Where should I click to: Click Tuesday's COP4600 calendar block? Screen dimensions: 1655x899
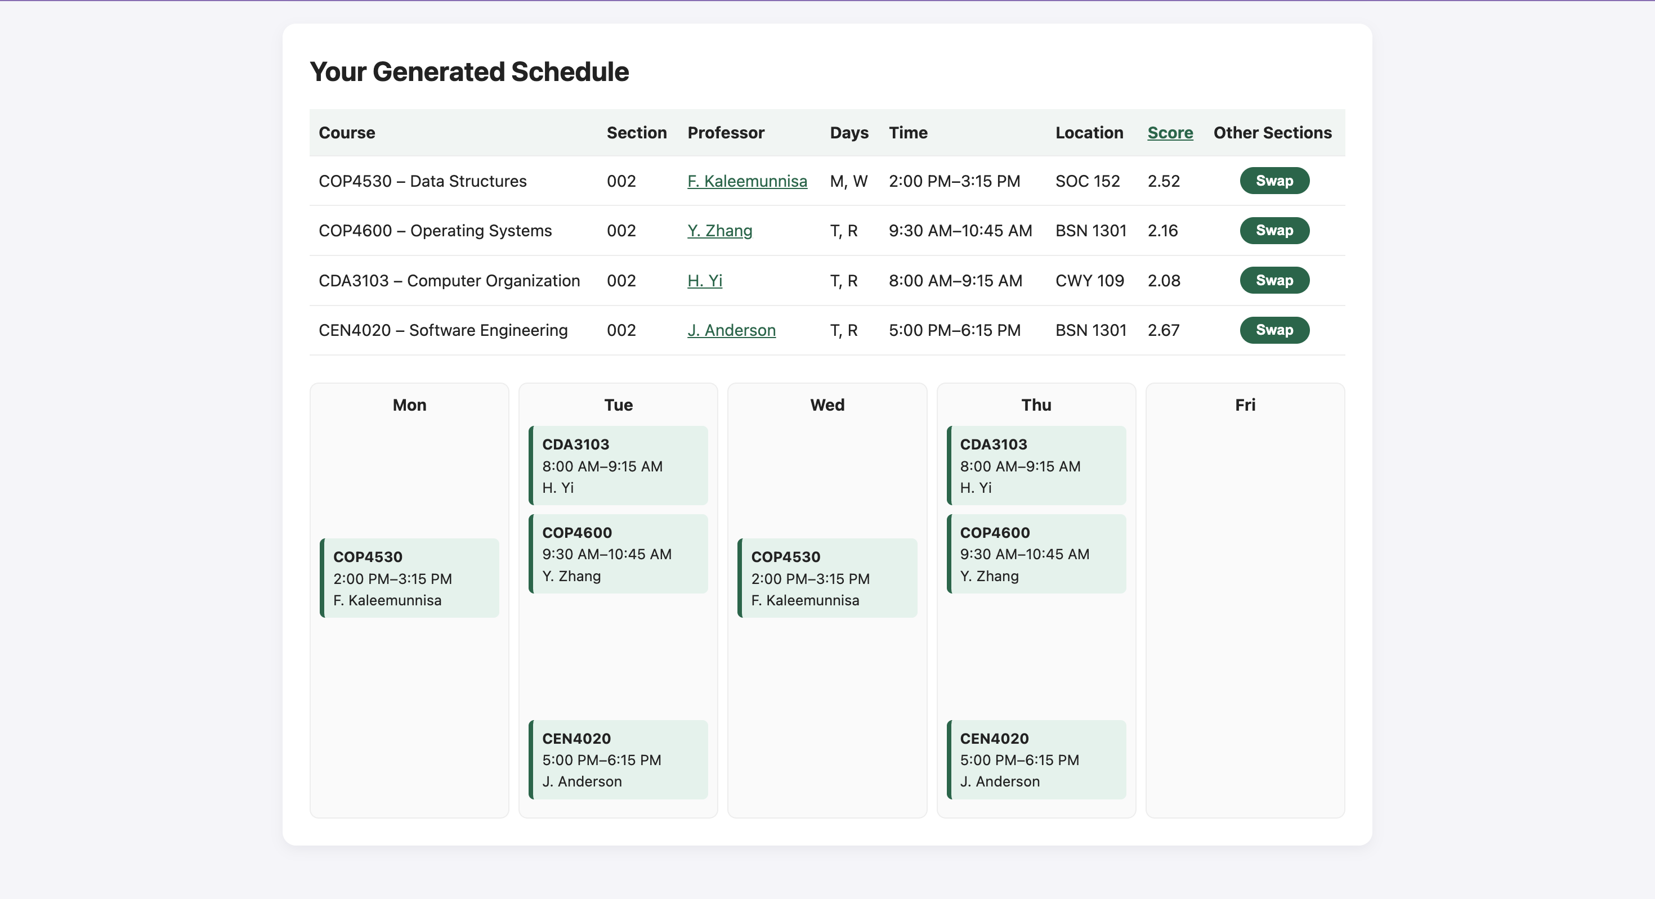click(619, 554)
